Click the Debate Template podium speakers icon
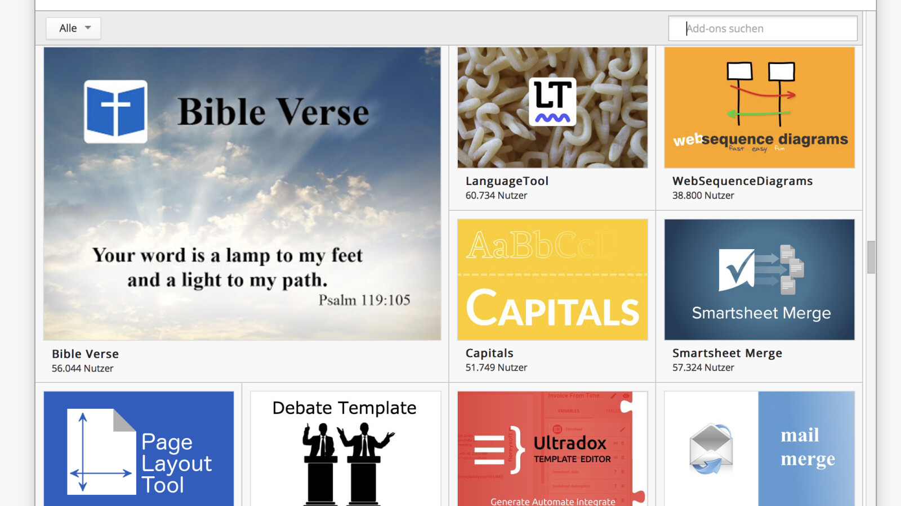 point(345,462)
